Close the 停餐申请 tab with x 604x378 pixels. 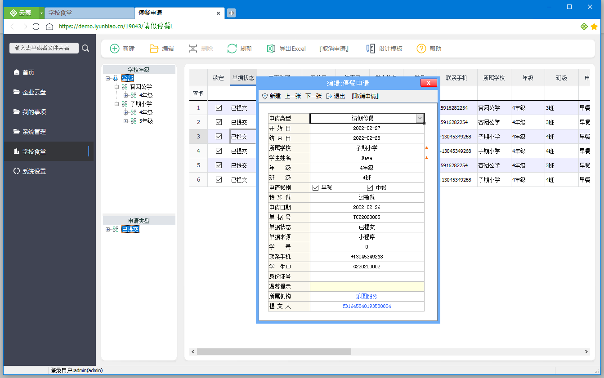(x=218, y=13)
